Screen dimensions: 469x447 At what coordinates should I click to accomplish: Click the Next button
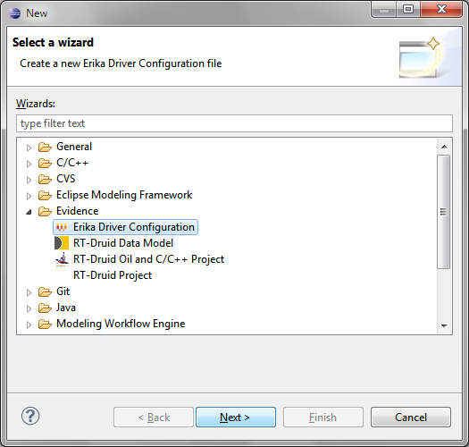236,417
